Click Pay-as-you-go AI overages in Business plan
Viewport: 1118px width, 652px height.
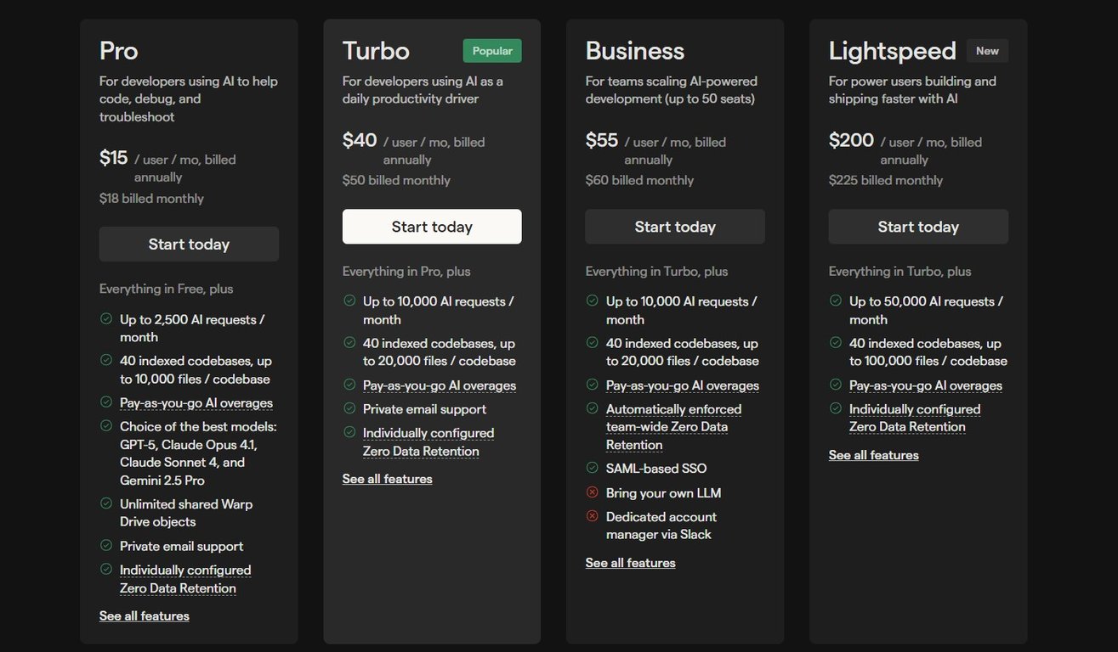coord(683,385)
